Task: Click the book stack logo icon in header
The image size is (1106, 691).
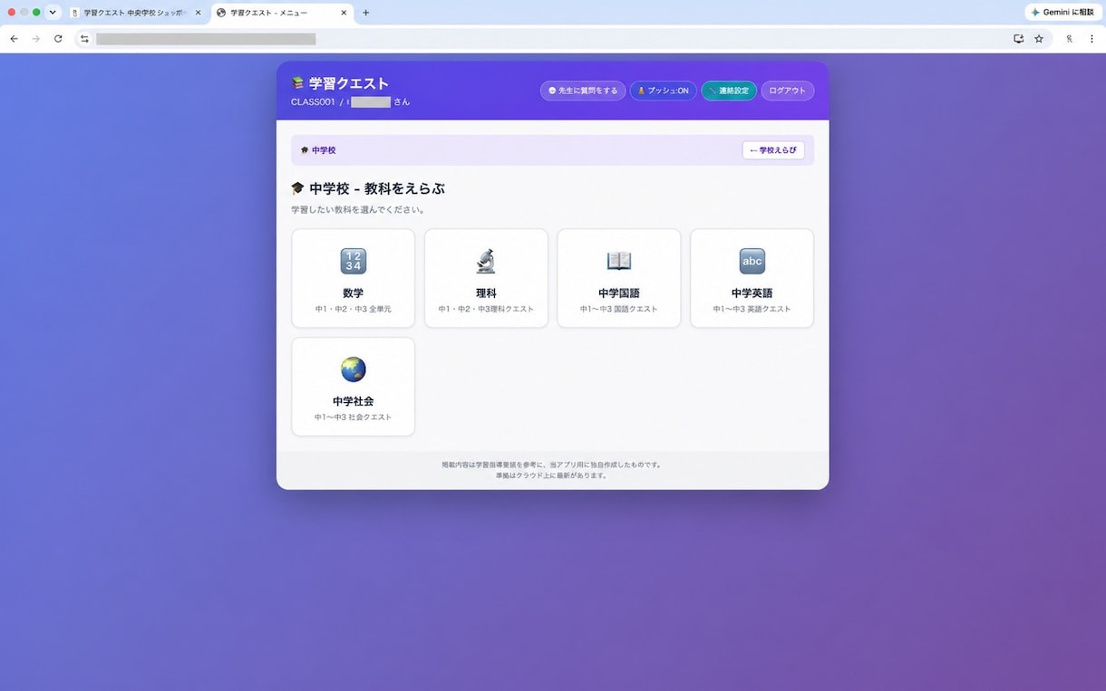Action: 298,83
